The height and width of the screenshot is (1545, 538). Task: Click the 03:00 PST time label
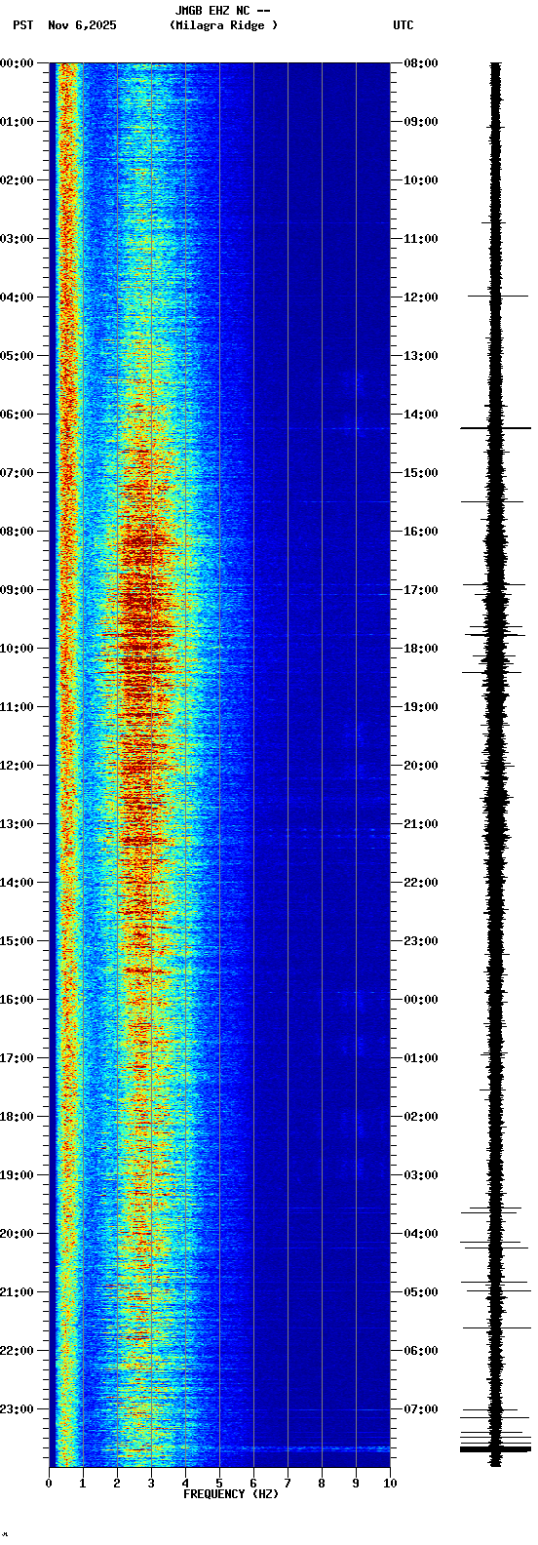click(18, 239)
